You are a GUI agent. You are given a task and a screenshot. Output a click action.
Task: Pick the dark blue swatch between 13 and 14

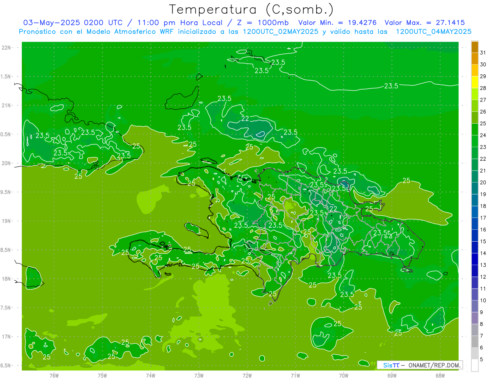tap(475, 259)
